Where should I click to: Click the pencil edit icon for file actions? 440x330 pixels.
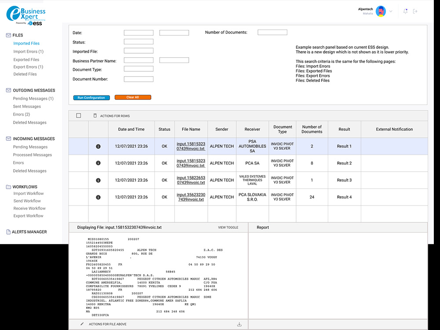pyautogui.click(x=82, y=324)
